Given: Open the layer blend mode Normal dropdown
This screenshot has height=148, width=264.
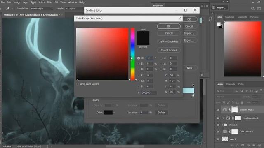Looking at the screenshot, I should pos(229,97).
